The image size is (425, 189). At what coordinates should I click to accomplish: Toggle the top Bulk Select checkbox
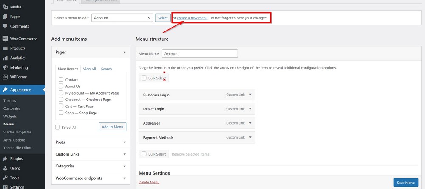point(144,78)
